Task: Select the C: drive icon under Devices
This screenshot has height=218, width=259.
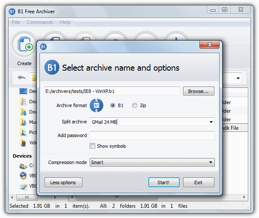Action: click(23, 166)
